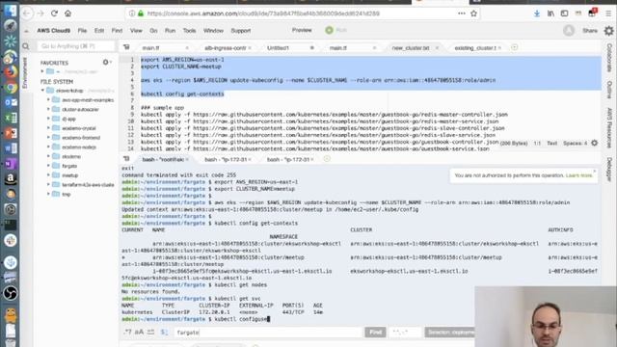Viewport: 617px width, 347px height.
Task: Open Chrome from the dock
Action: coord(11,87)
